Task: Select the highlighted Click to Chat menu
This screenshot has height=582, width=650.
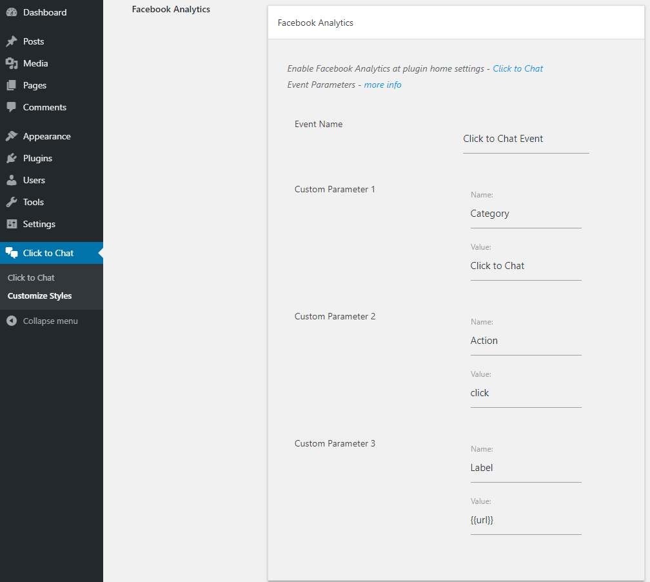Action: (52, 253)
